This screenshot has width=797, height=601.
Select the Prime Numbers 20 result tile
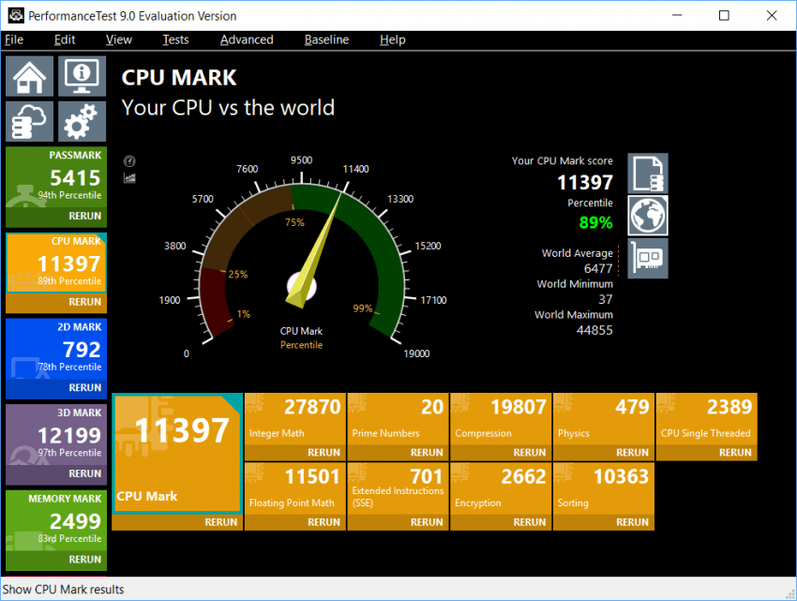click(x=398, y=419)
